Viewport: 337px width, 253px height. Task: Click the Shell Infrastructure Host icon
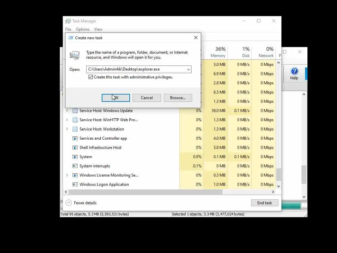tap(75, 148)
